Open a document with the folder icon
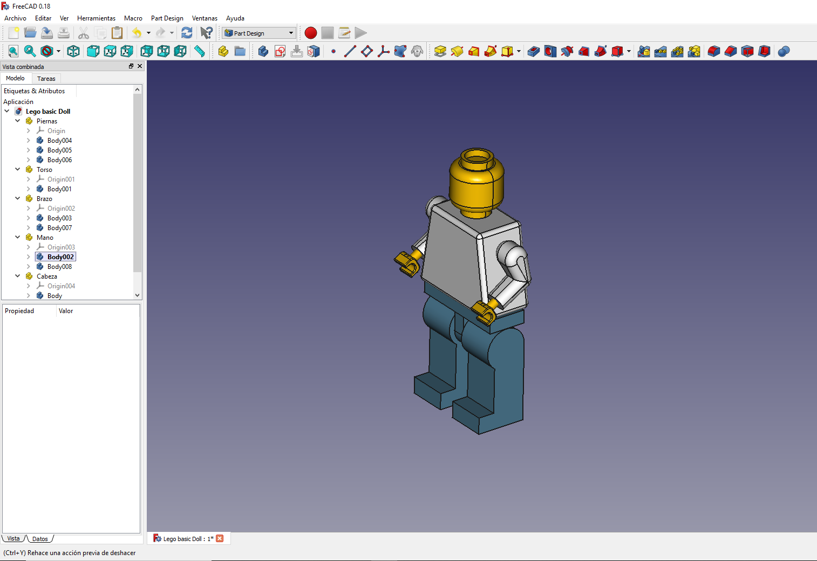This screenshot has height=561, width=817. pos(30,33)
